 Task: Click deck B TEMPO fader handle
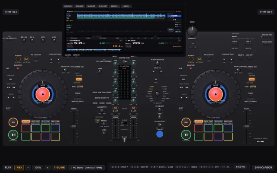246,126
